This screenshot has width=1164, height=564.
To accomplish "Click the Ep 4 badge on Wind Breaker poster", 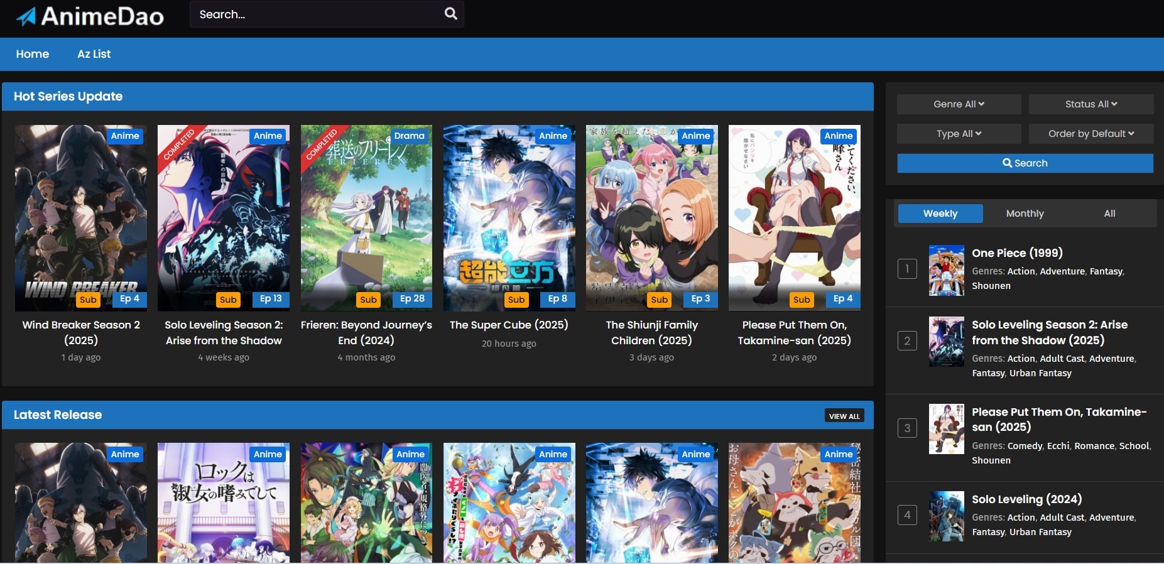I will tap(130, 299).
